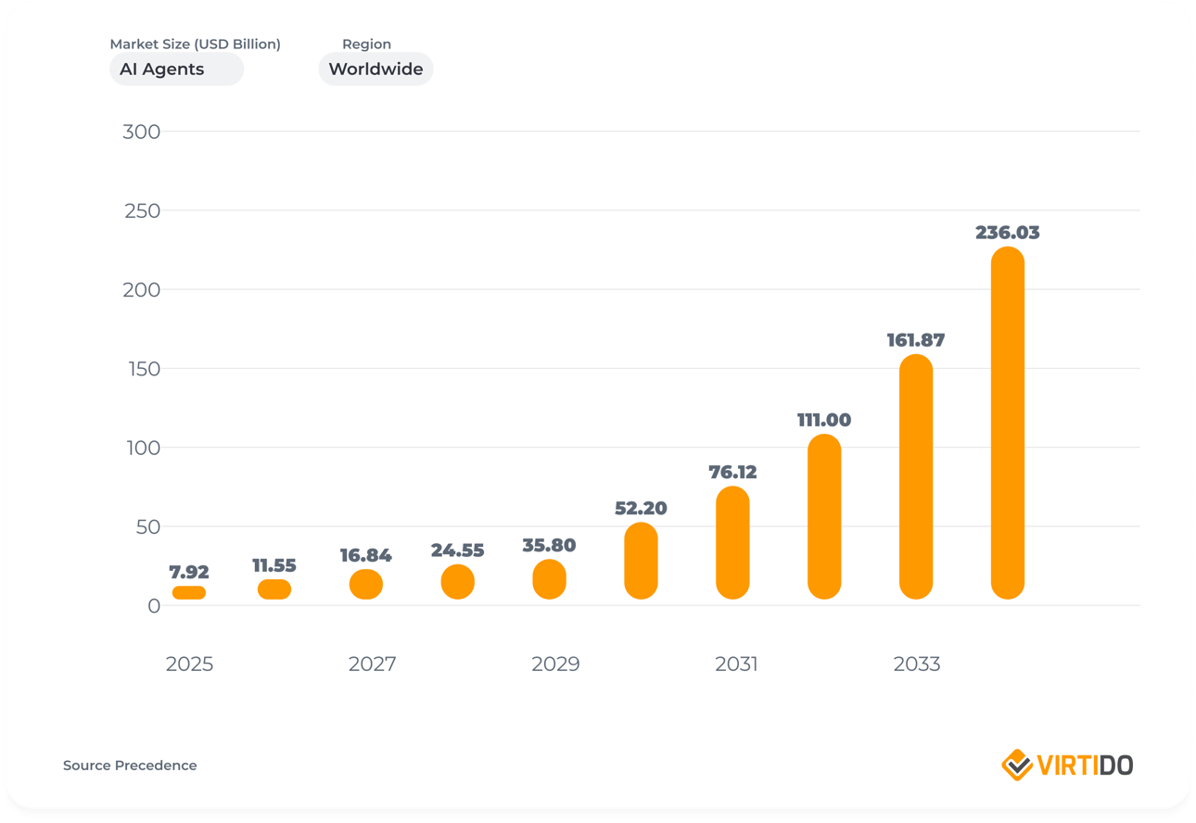Click the orange Virtido diamond logo icon
Image resolution: width=1196 pixels, height=823 pixels.
point(1015,765)
